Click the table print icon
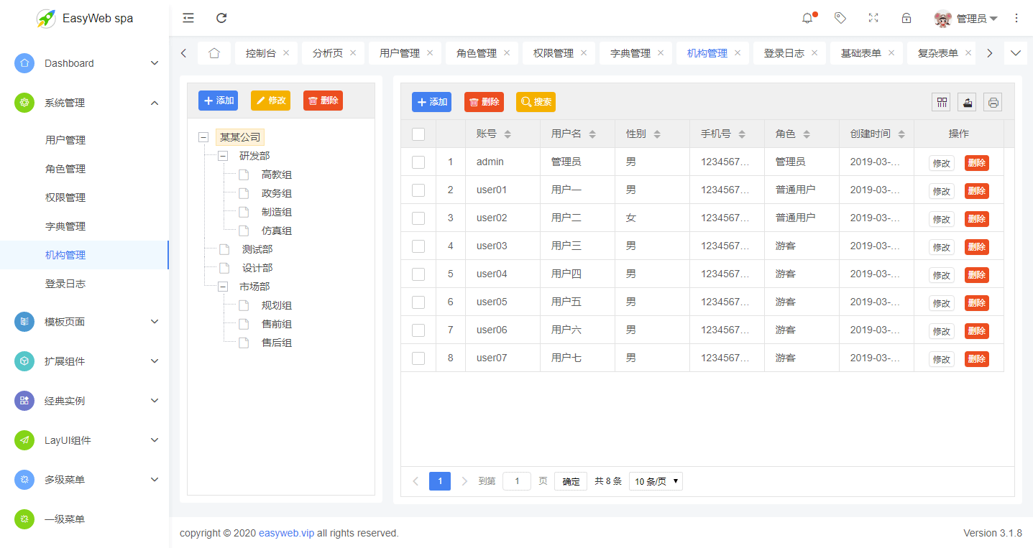1033x548 pixels. point(993,102)
